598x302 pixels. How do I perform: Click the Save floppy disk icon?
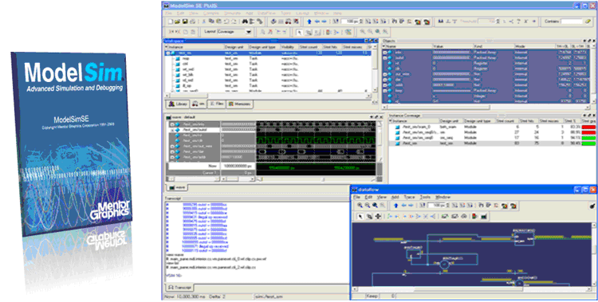click(x=185, y=22)
